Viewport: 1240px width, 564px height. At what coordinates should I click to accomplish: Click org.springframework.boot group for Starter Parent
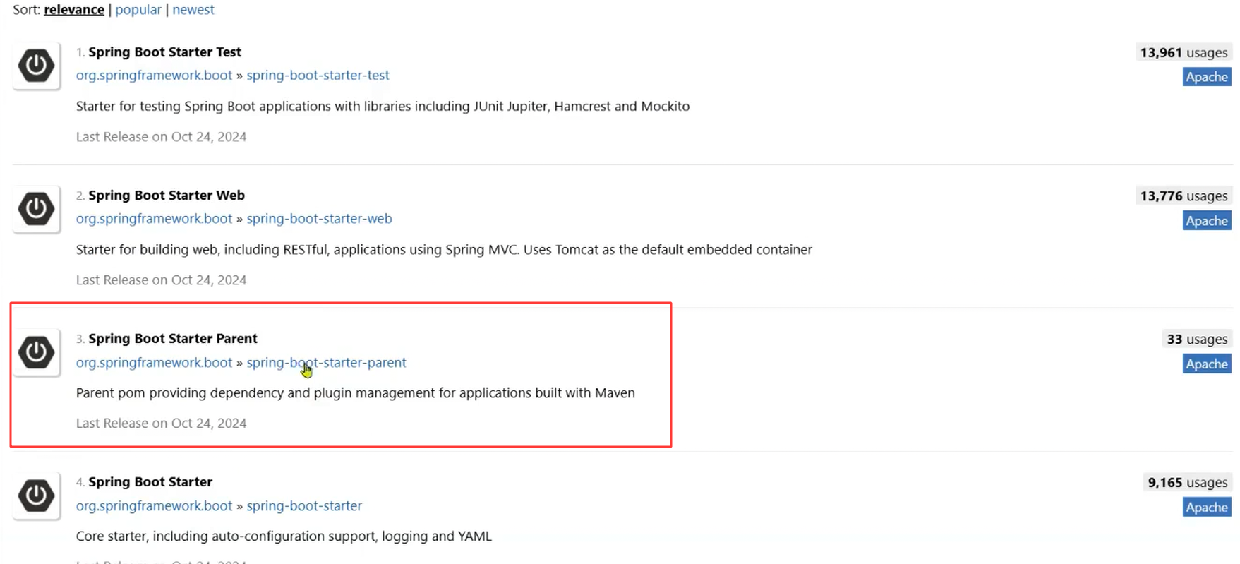154,363
